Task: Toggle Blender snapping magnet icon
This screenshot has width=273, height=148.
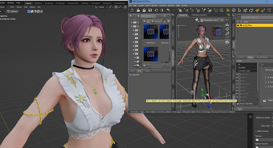Action: [116, 7]
